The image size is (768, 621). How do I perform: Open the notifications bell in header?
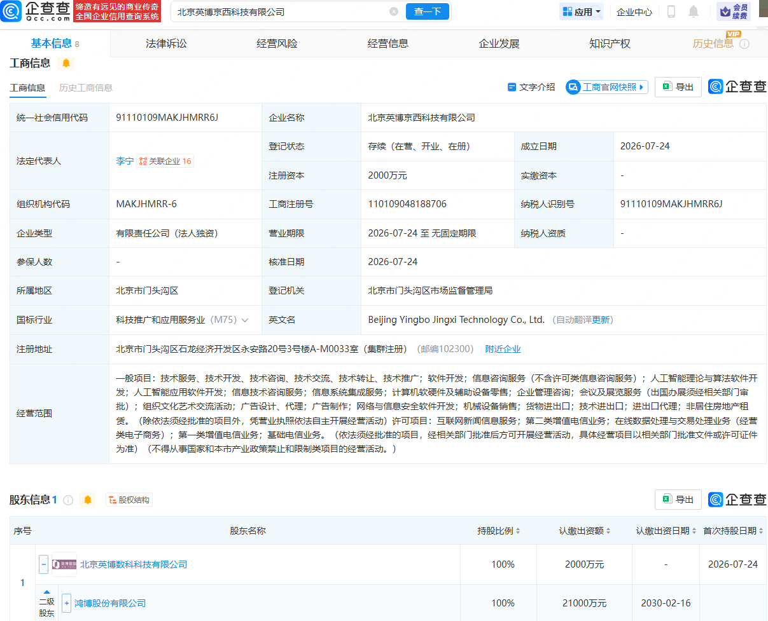(694, 11)
